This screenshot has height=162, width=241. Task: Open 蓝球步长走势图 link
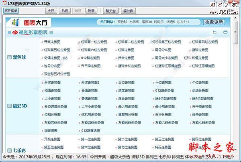129,66
